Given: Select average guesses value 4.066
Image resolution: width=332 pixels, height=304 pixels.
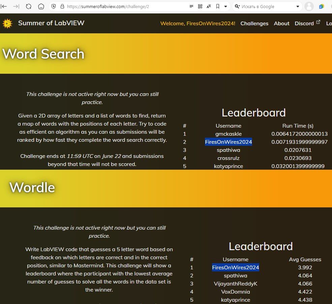Looking at the screenshot, I should pyautogui.click(x=305, y=284).
